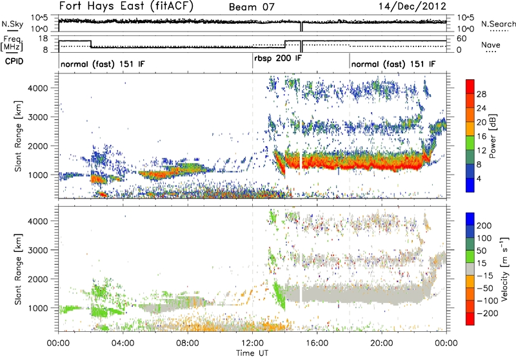Click the "100" tick on the Velocity color bar
Viewport: 516px width, 357px height.
coord(484,238)
